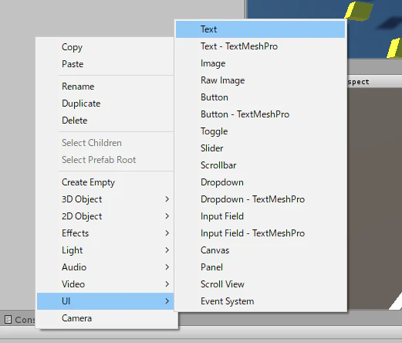Click Rename in the context menu
This screenshot has width=402, height=343.
pos(106,87)
